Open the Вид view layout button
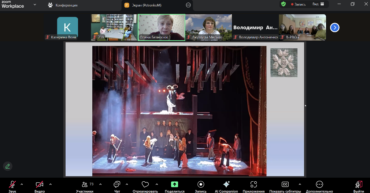The height and width of the screenshot is (193, 370). (318, 4)
